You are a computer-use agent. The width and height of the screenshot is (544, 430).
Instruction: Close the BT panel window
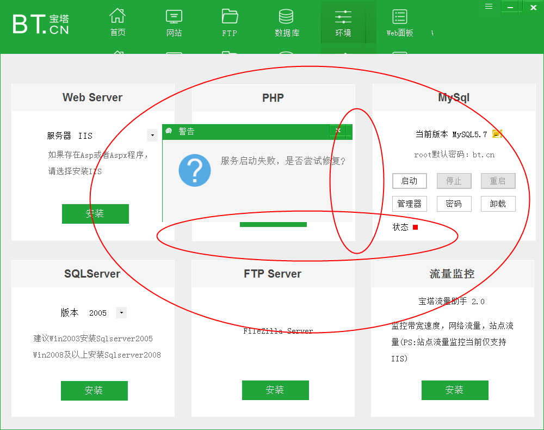pos(533,7)
